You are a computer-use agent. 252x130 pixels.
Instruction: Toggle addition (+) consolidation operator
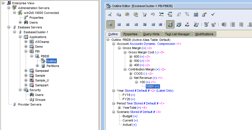pyautogui.click(x=110, y=24)
